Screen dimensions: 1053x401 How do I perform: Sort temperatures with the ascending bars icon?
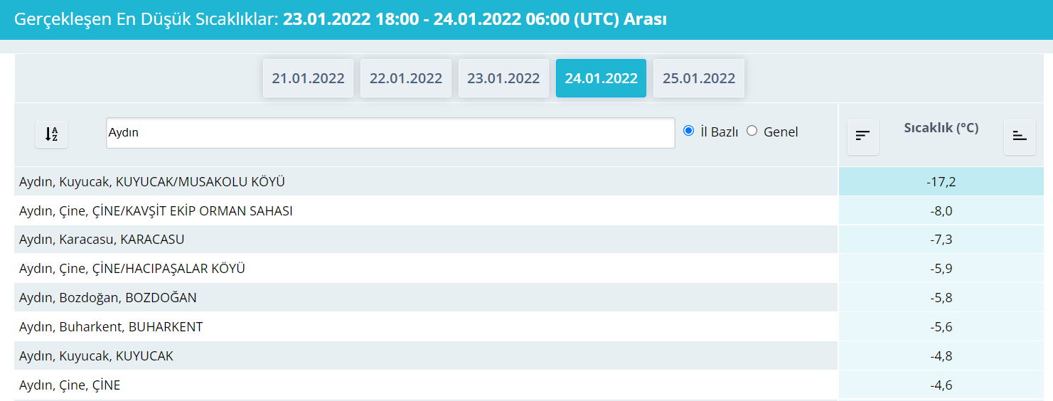(1019, 136)
